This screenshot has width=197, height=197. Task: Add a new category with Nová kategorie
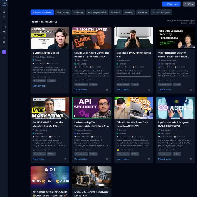pos(161,13)
